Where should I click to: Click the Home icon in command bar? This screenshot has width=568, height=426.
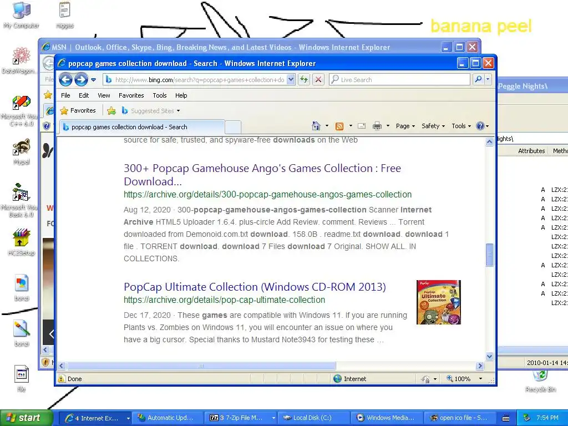[x=316, y=126]
